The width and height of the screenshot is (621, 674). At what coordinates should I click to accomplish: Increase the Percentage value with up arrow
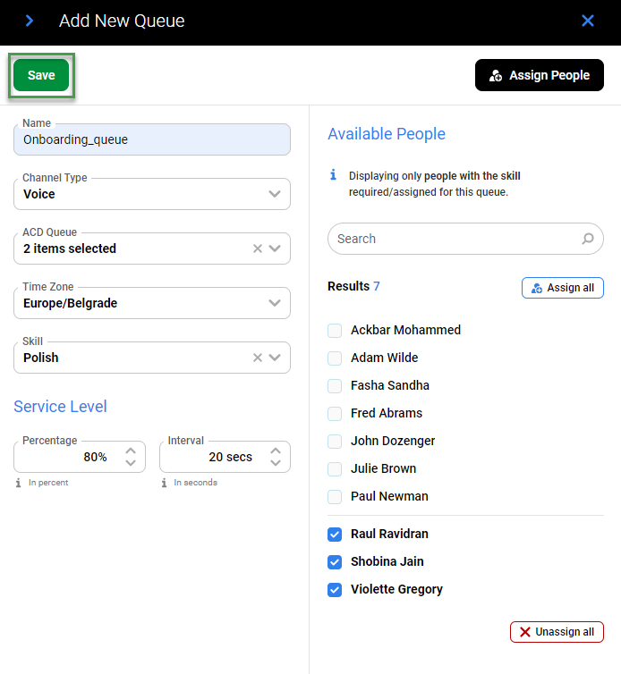coord(131,451)
